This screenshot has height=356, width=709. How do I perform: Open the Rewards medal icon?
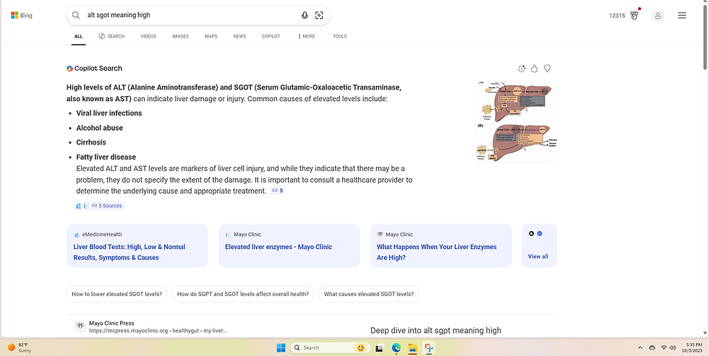634,15
